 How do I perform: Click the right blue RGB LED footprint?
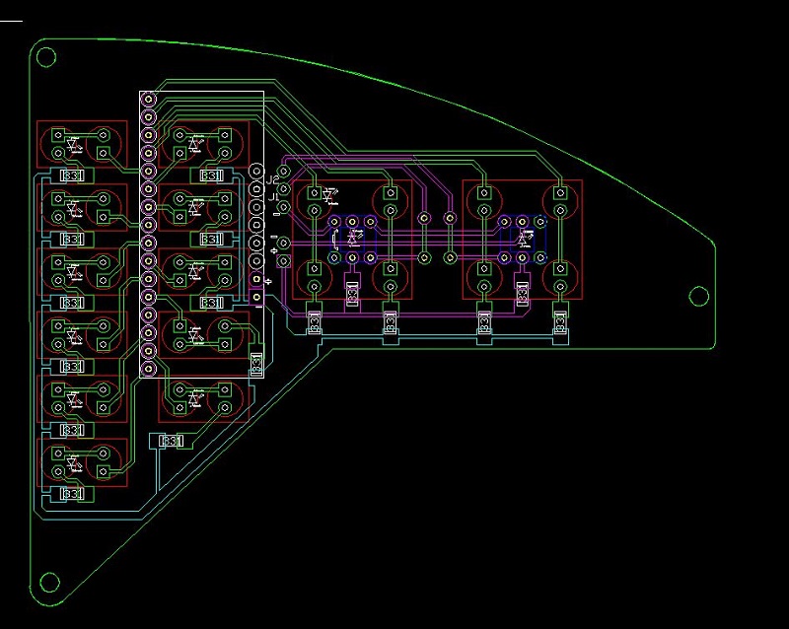click(x=523, y=240)
